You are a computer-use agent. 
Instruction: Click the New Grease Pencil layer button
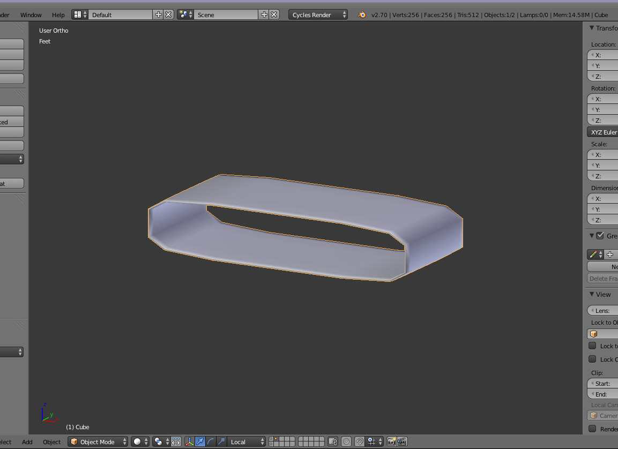(602, 267)
